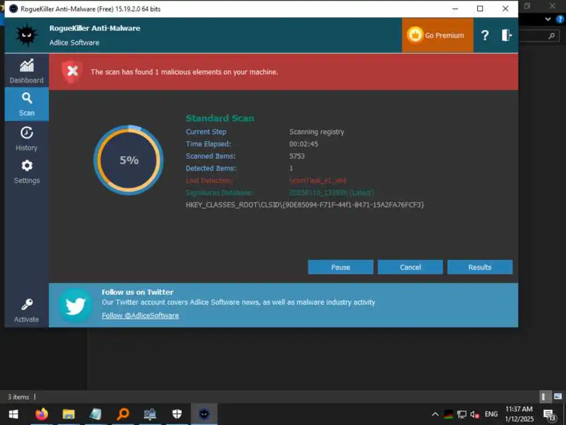Select the Scan sidebar tab

[x=27, y=104]
